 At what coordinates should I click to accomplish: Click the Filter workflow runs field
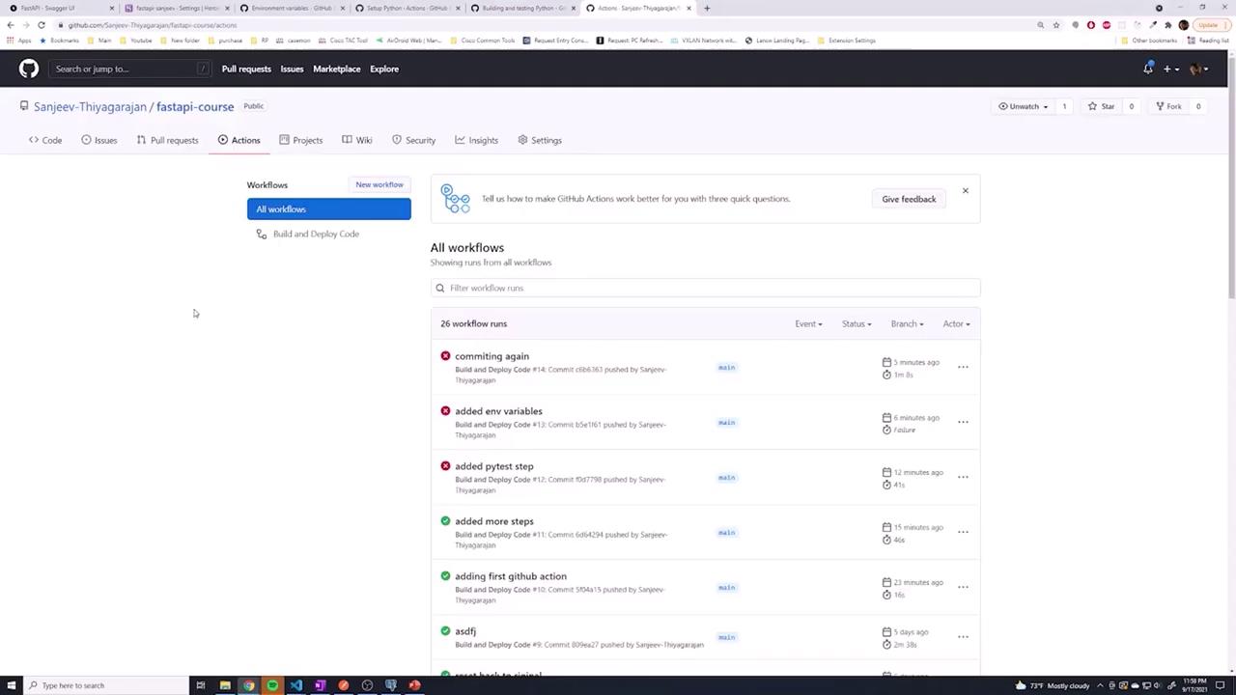[x=705, y=288]
